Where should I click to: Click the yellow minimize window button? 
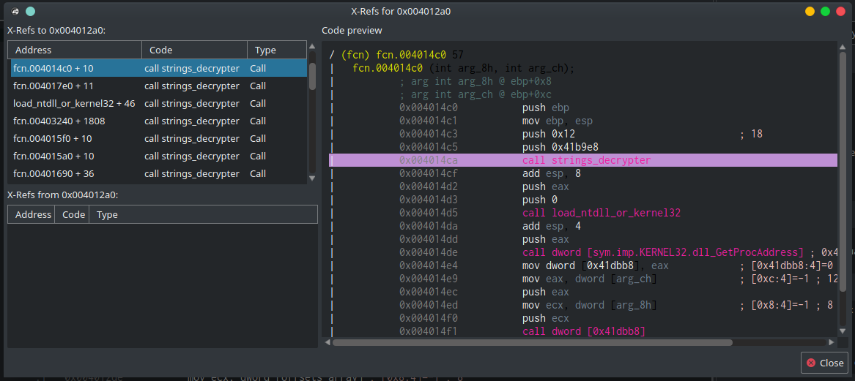coord(810,12)
